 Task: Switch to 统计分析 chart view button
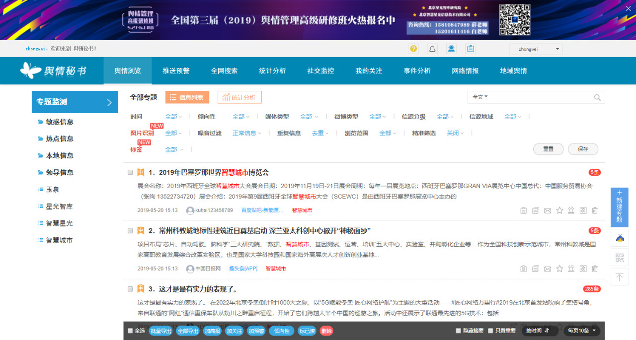(x=239, y=97)
